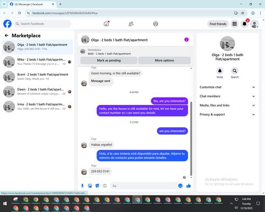
Task: Click the 'Good morning, is this still available?' message
Action: (x=116, y=73)
